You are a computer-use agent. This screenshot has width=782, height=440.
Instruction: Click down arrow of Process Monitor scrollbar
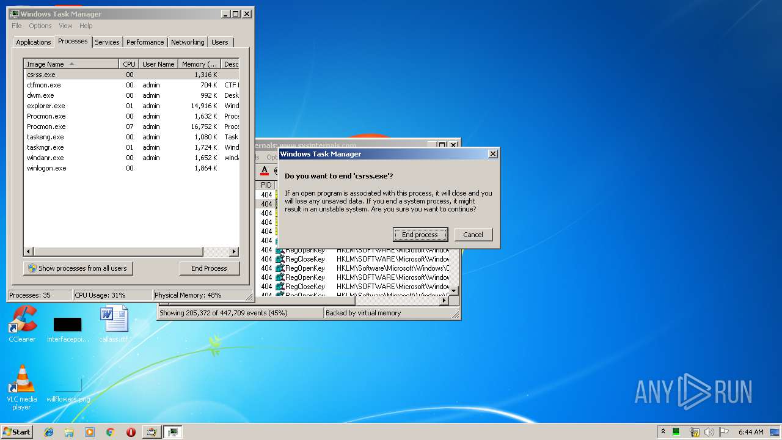[x=454, y=290]
